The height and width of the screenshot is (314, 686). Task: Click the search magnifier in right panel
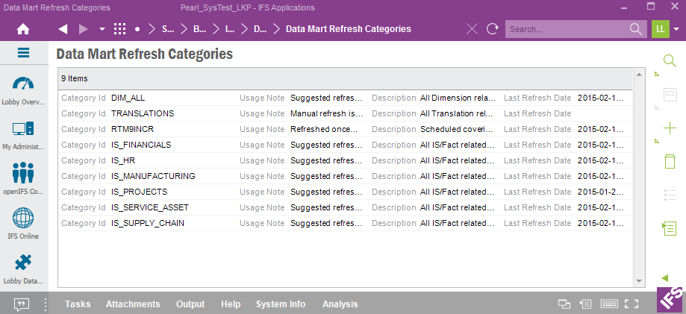click(x=669, y=61)
